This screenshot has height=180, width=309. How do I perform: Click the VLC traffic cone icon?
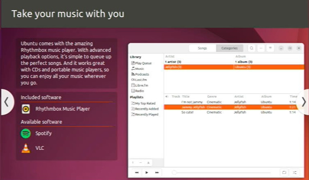tap(26, 148)
